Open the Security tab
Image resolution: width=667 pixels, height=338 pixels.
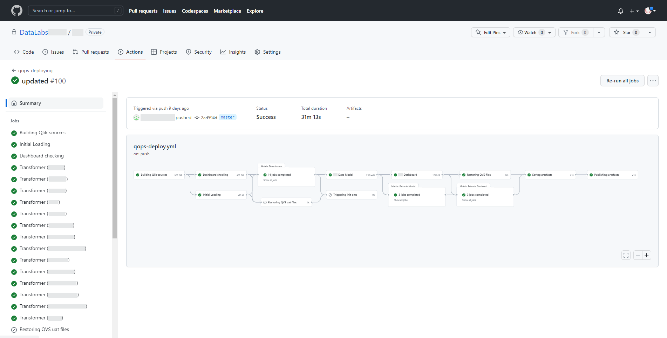[x=199, y=52]
